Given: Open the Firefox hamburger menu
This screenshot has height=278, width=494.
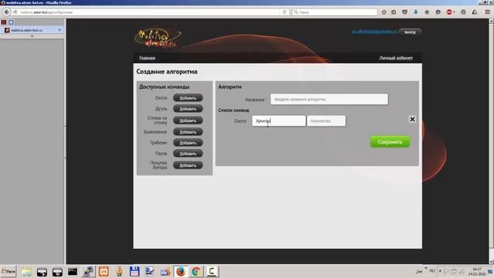Looking at the screenshot, I should (x=487, y=12).
